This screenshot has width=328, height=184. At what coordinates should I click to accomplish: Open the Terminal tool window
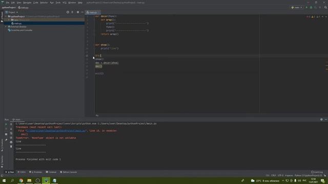tap(51, 172)
